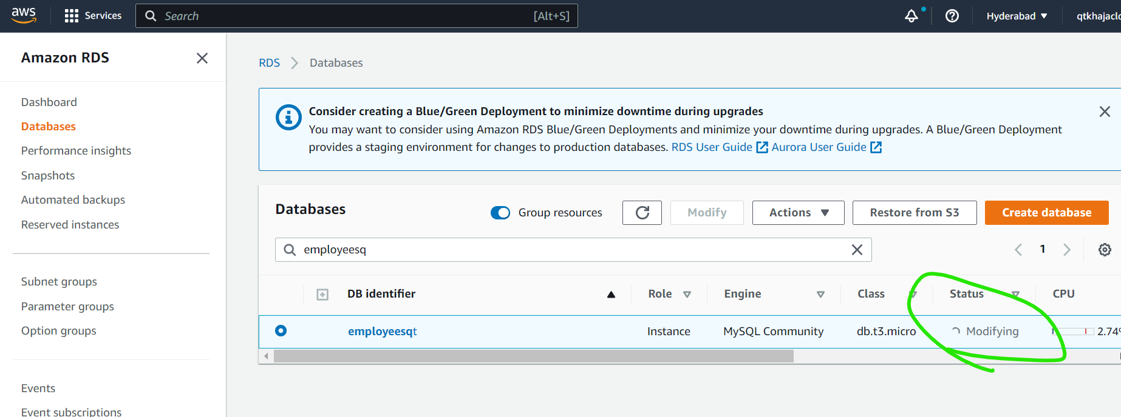Viewport: 1121px width, 417px height.
Task: Open Subnet groups
Action: [x=59, y=281]
